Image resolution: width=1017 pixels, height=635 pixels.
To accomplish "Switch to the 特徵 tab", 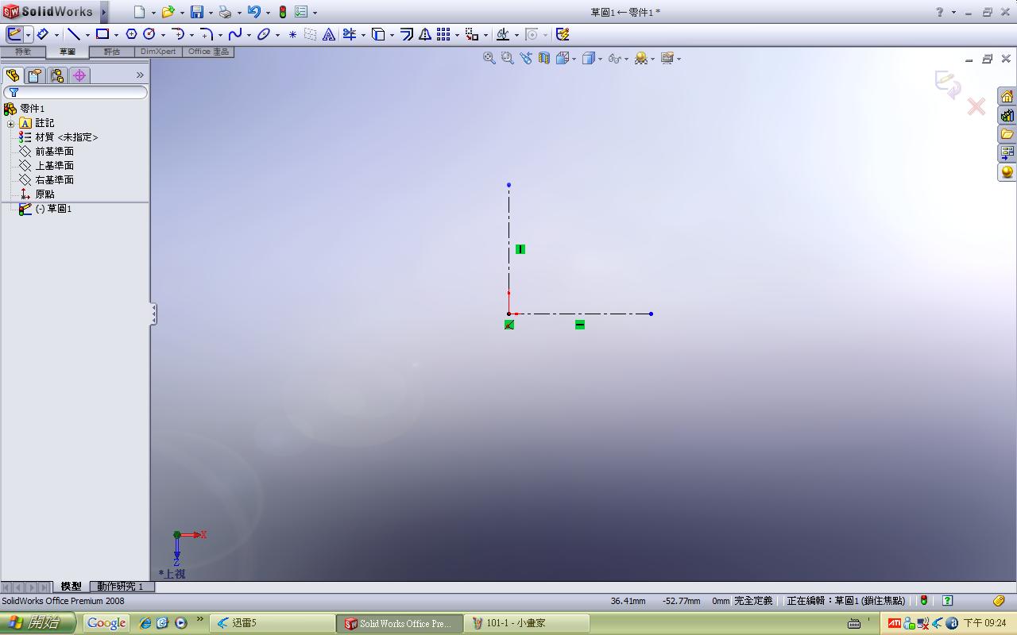I will 23,52.
